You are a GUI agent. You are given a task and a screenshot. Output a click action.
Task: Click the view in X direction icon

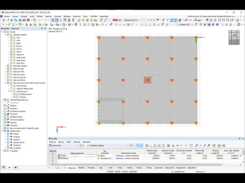click(x=220, y=20)
